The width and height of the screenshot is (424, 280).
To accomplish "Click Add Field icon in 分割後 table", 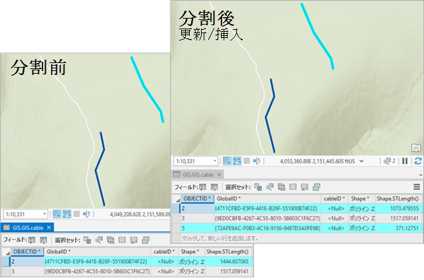I will pos(203,187).
